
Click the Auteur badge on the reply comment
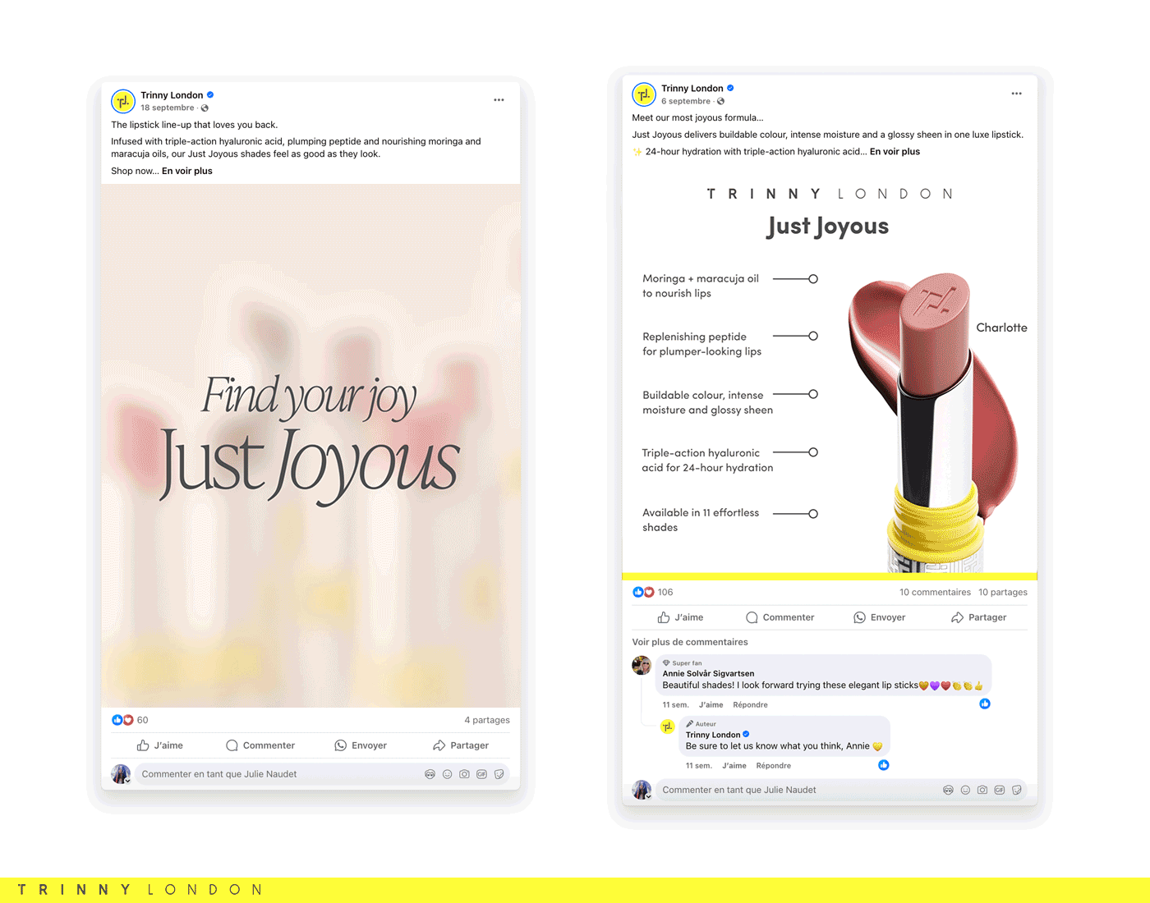(x=701, y=724)
